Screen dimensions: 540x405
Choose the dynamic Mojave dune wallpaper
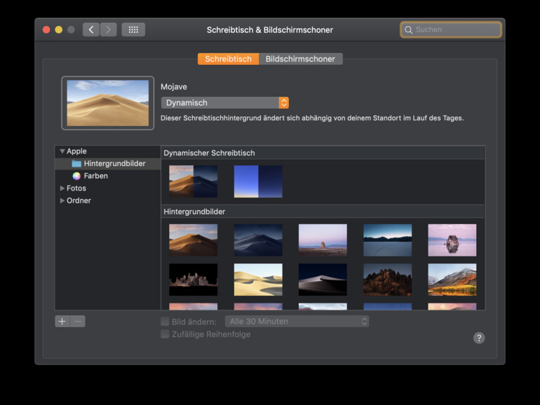coord(193,181)
